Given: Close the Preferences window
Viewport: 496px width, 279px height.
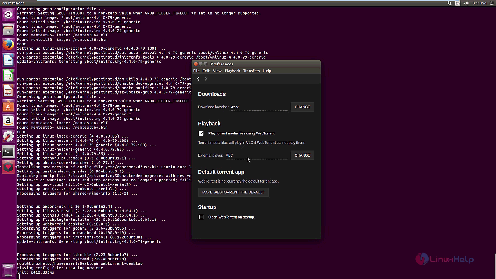Looking at the screenshot, I should point(196,64).
